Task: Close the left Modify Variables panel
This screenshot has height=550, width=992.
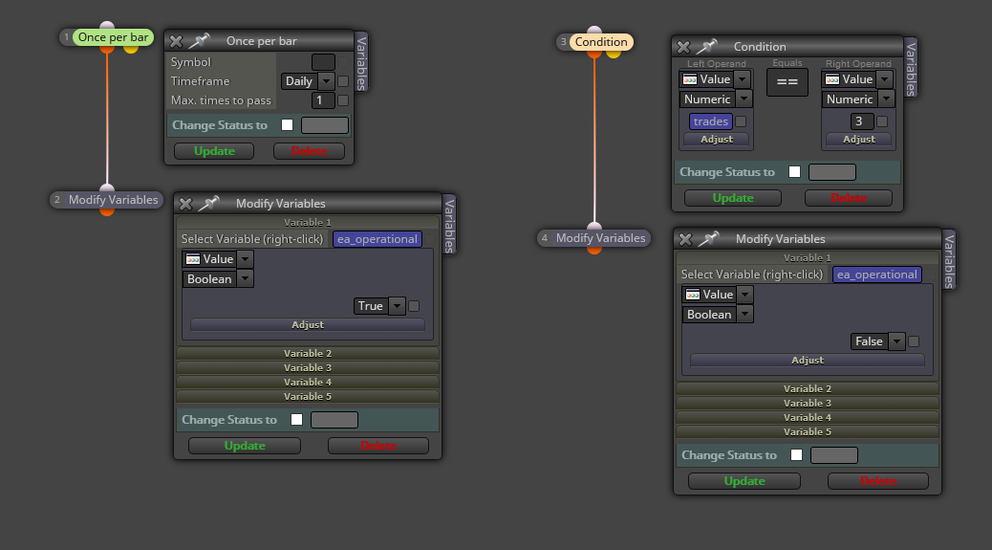Action: [185, 204]
